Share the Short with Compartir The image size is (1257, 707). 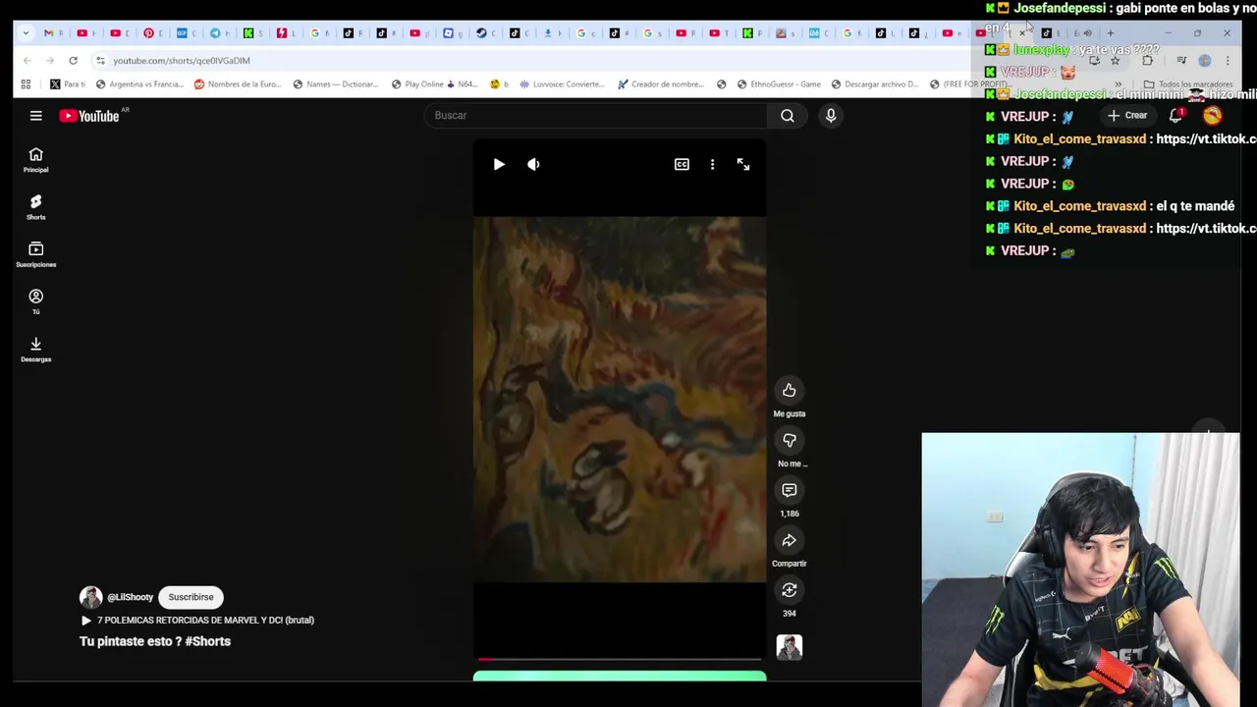coord(790,540)
